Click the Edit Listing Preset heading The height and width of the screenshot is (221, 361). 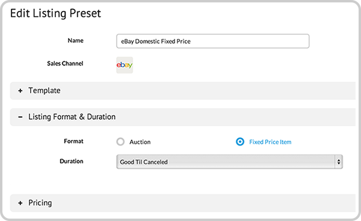tap(55, 13)
